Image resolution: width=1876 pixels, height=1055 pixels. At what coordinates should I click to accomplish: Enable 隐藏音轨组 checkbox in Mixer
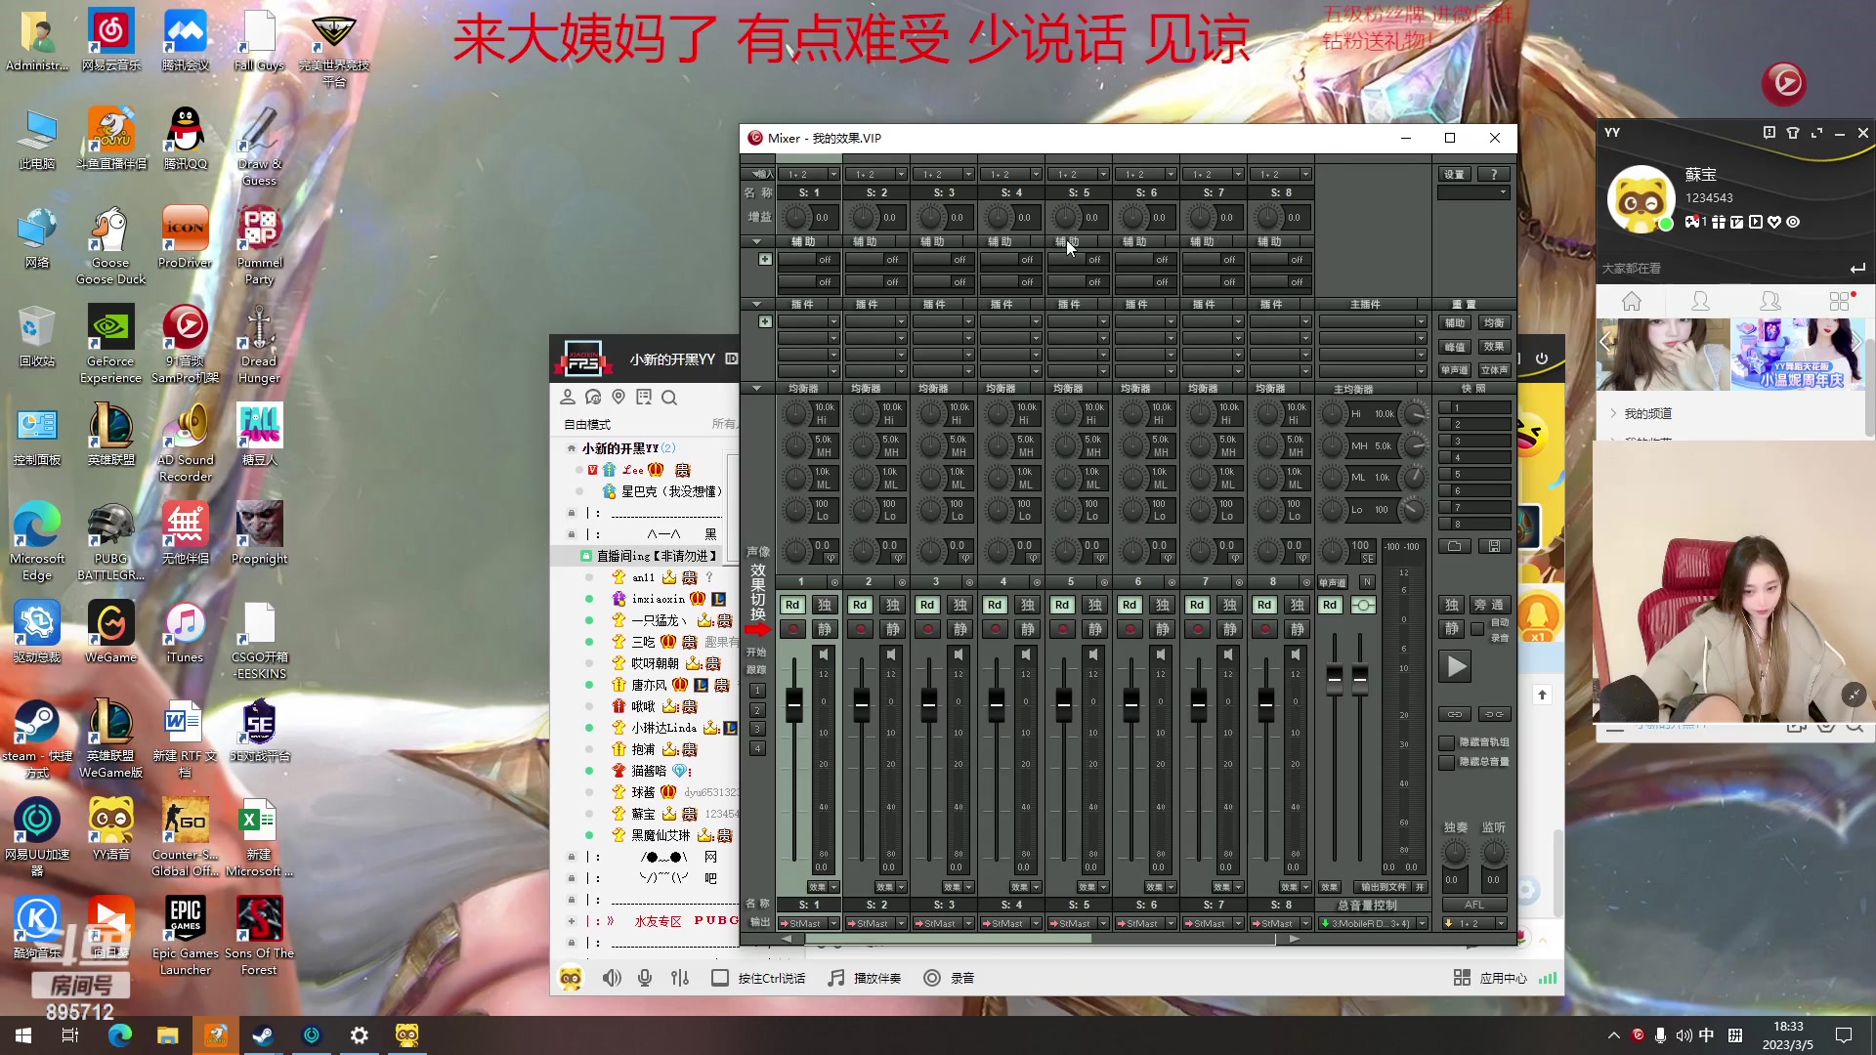[1448, 742]
